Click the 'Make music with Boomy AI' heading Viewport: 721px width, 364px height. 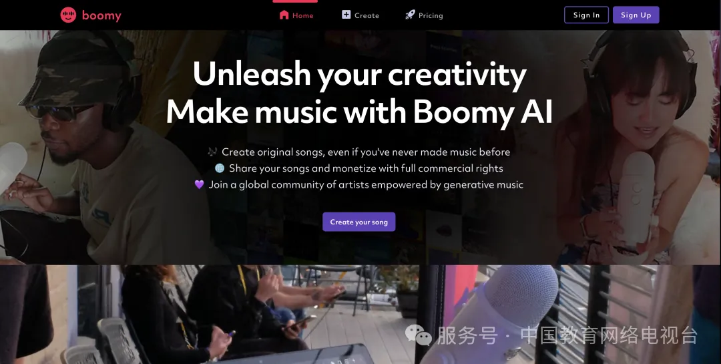[x=359, y=112]
